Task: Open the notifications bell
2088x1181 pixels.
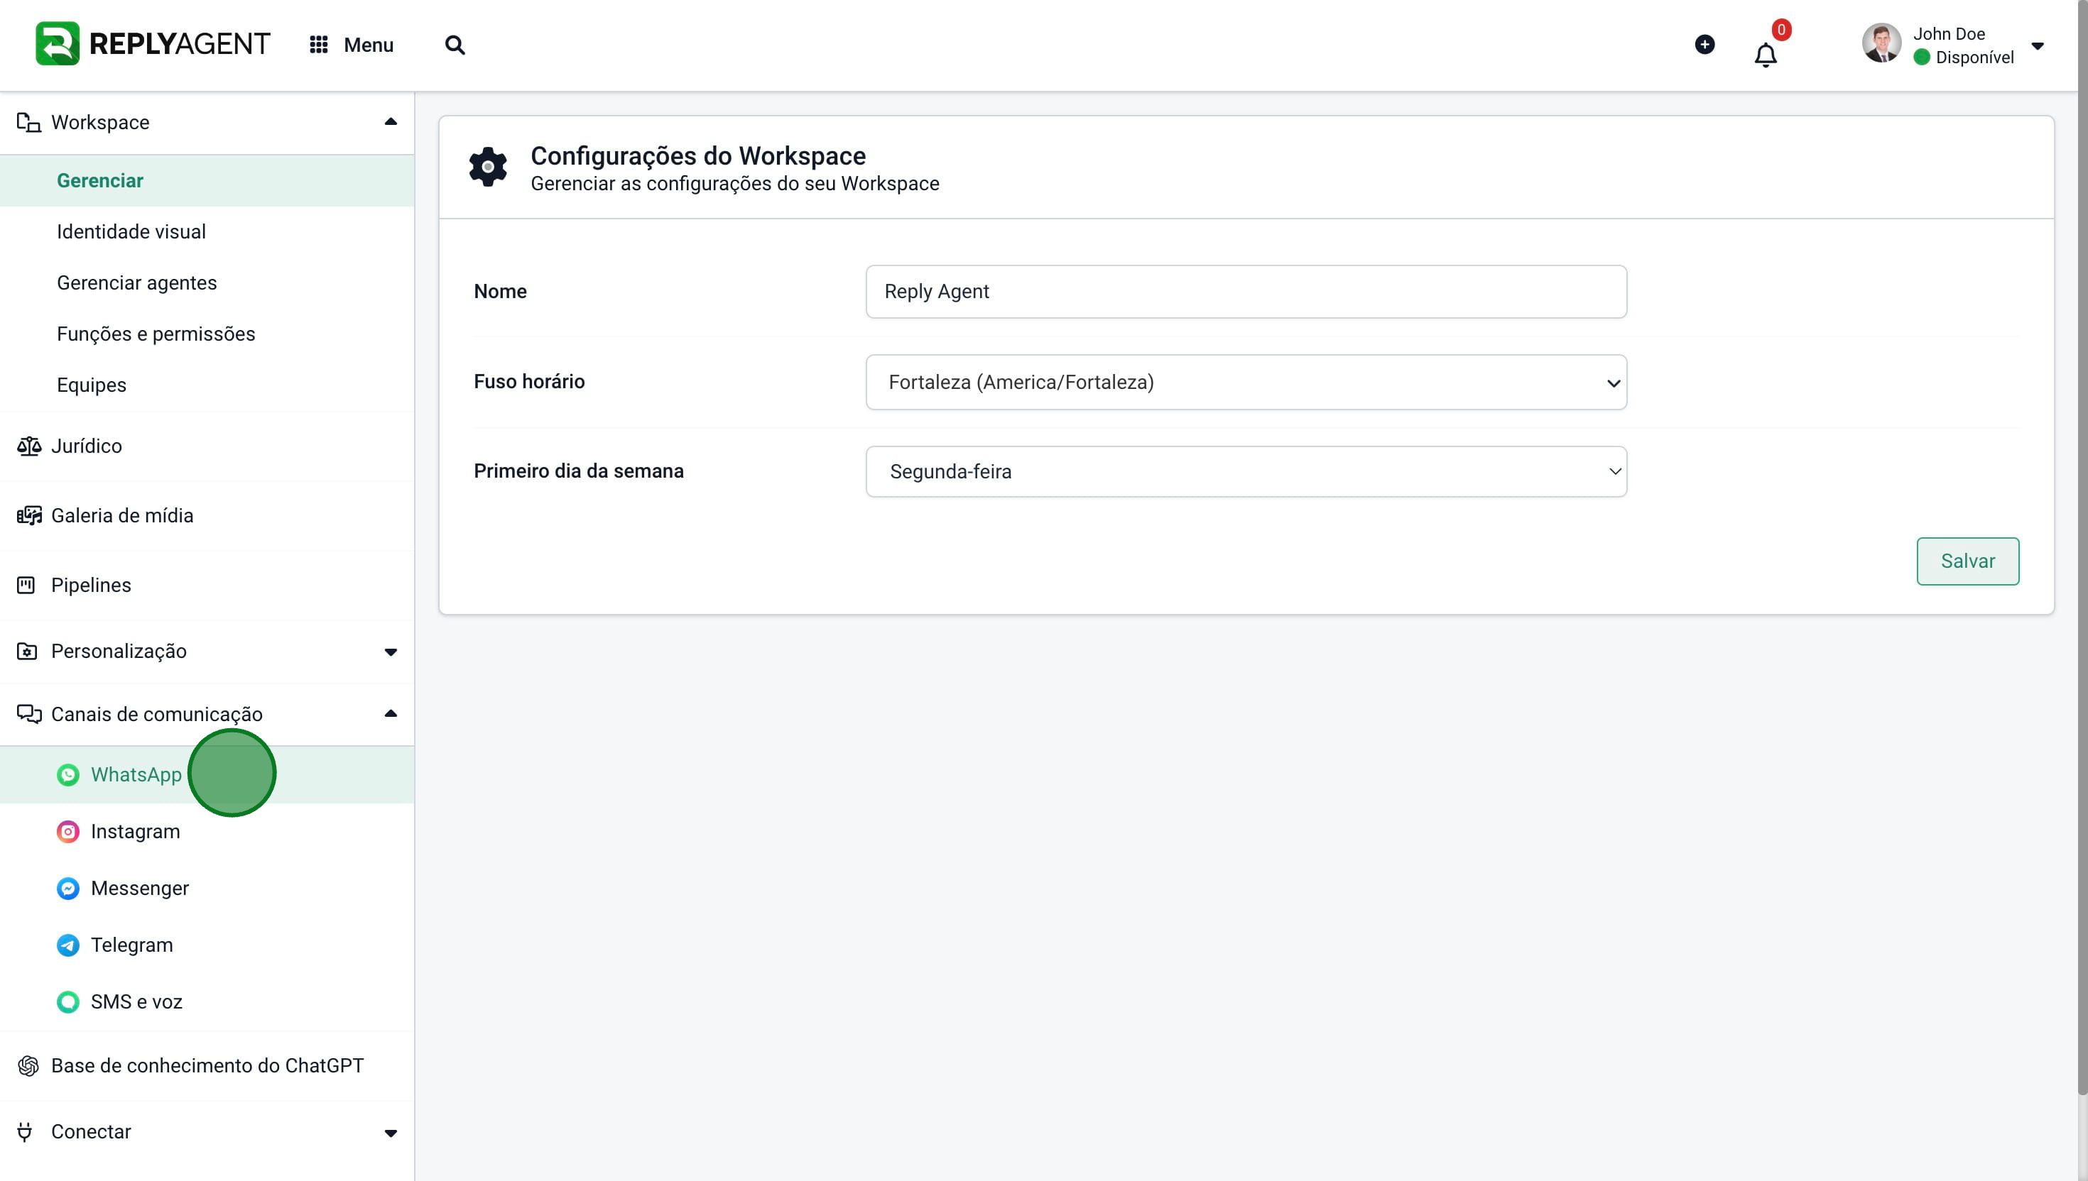Action: (x=1766, y=55)
